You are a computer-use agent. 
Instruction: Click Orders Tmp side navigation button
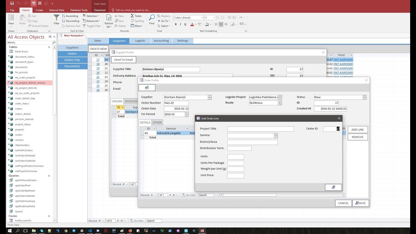(x=72, y=60)
